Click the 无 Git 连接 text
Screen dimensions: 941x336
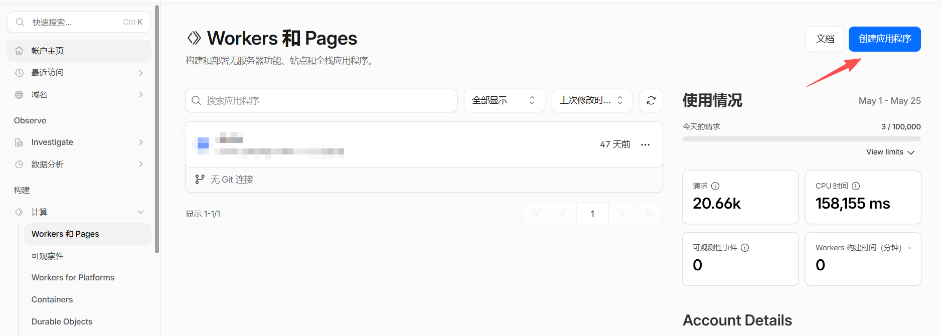pos(232,180)
